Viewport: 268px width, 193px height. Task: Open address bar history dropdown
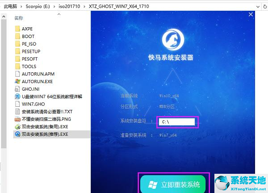258,7
